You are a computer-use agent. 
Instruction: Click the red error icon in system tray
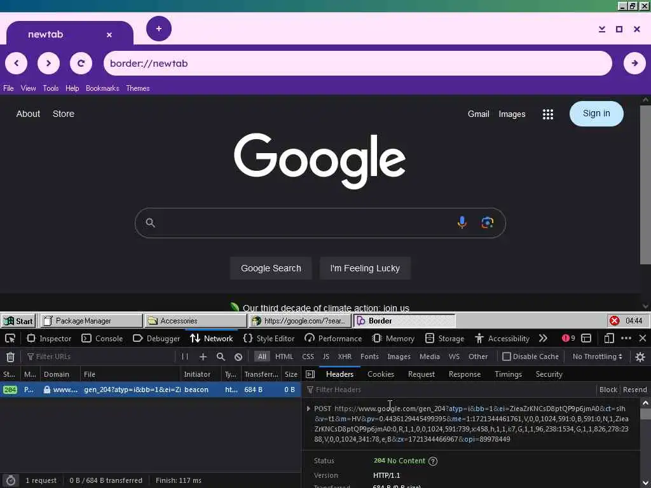pos(615,320)
